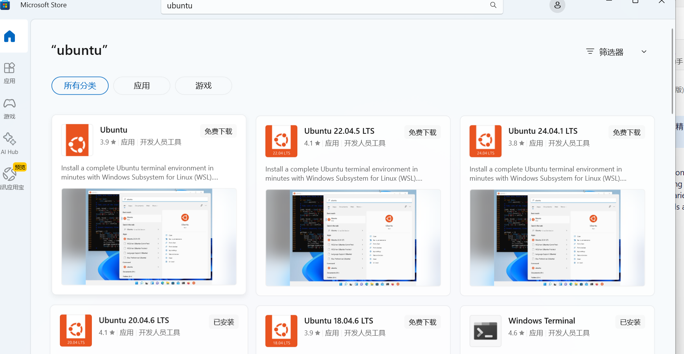Open the user account profile icon
This screenshot has width=684, height=354.
click(557, 5)
